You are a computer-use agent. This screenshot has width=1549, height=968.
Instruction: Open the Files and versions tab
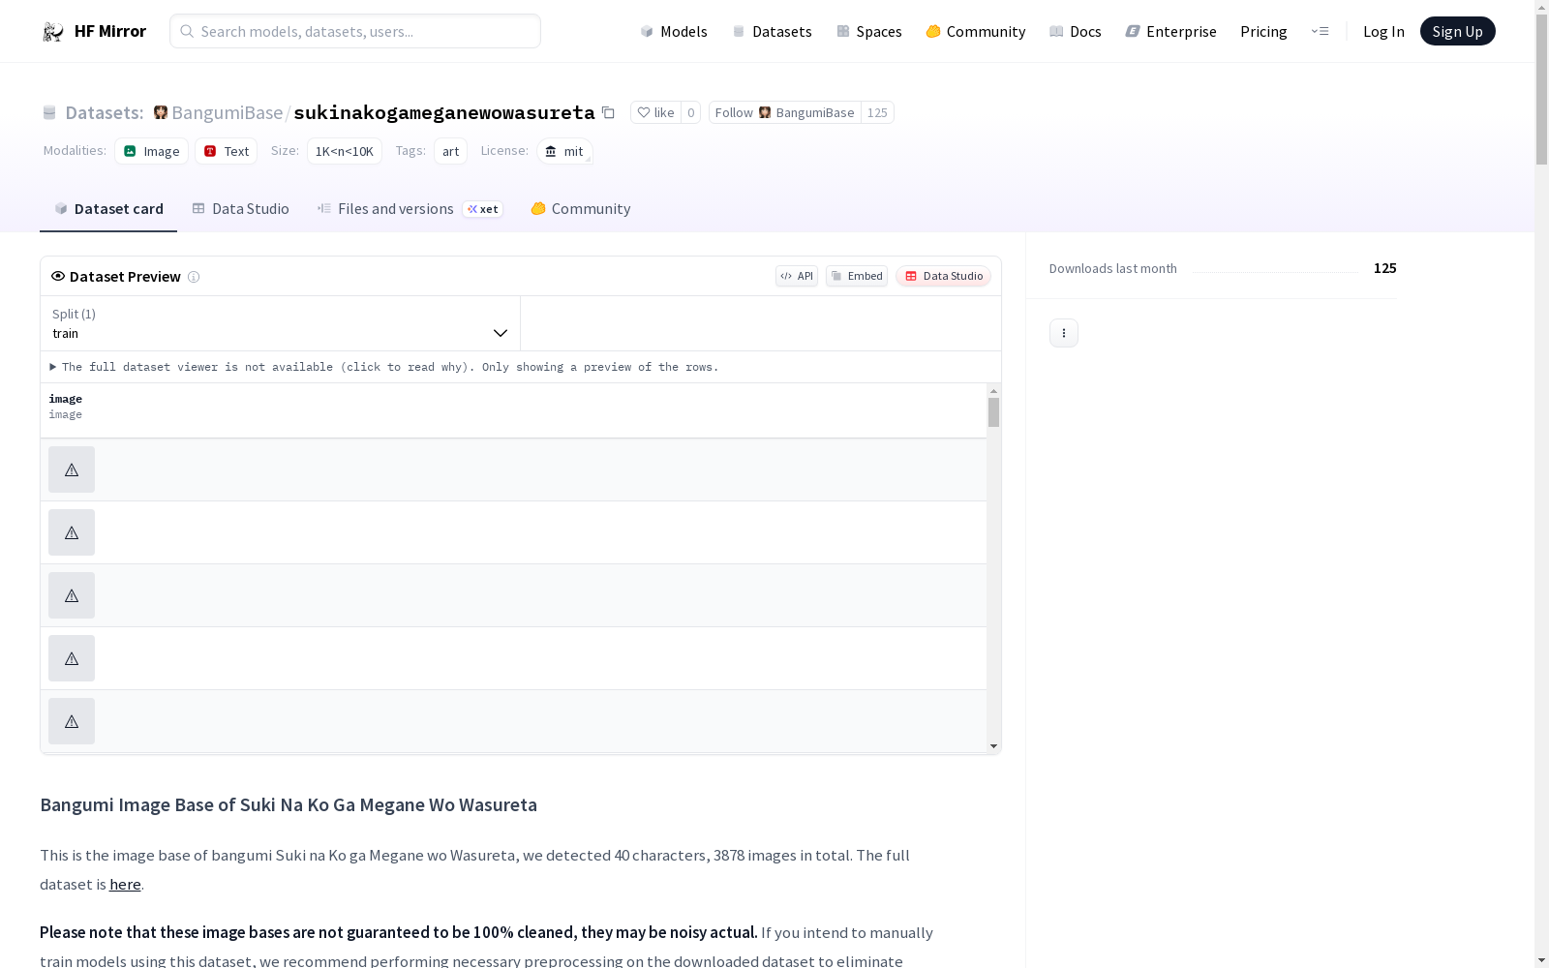[410, 208]
